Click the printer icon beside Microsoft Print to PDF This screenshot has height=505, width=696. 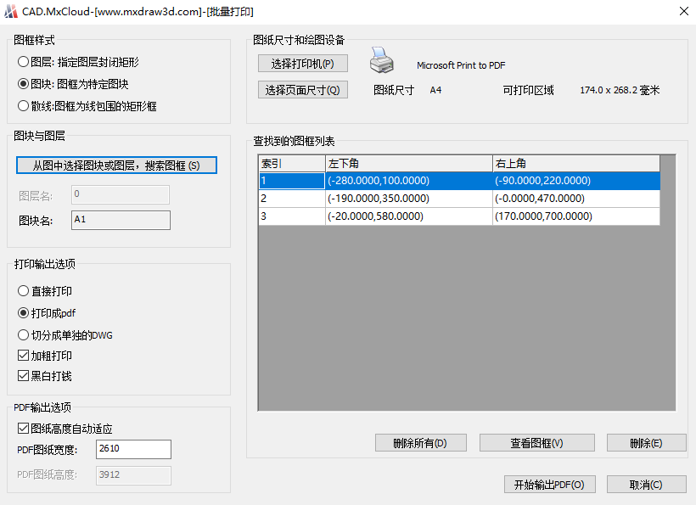click(381, 60)
